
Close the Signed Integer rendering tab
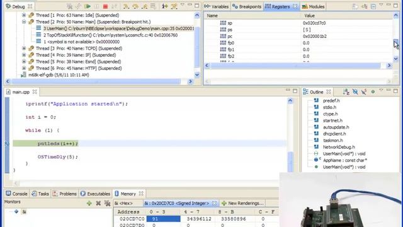click(214, 203)
